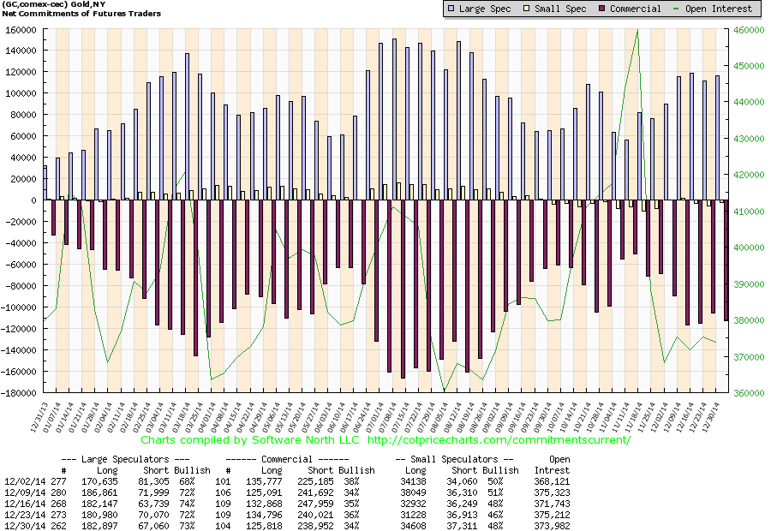
Task: Click the 12/16/14 row date cell
Action: [x=25, y=504]
